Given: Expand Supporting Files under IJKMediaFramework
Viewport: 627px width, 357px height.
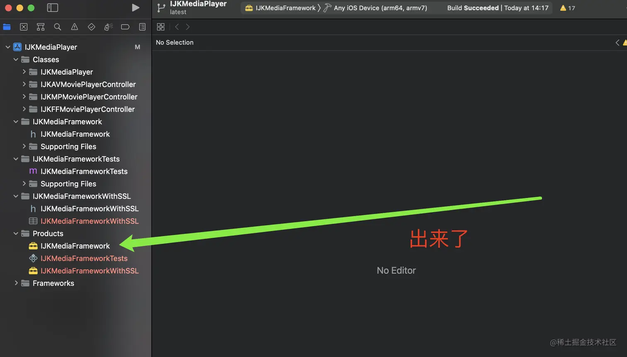Looking at the screenshot, I should click(24, 146).
